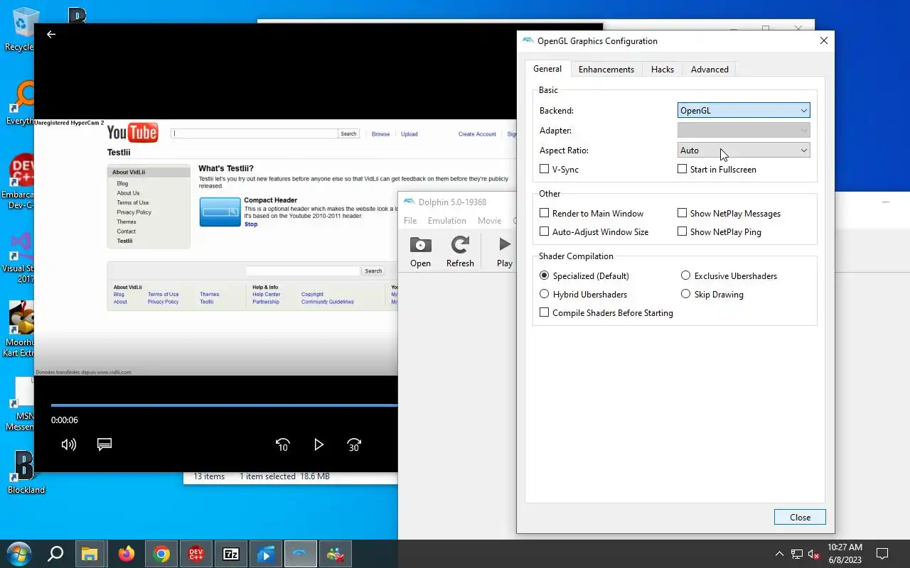Start the video with the play button

[x=318, y=444]
